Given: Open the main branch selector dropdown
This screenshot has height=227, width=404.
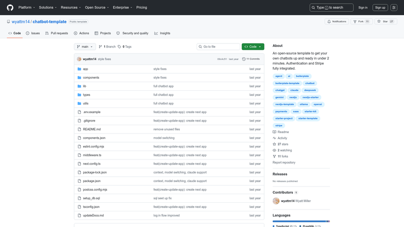Looking at the screenshot, I should [85, 46].
